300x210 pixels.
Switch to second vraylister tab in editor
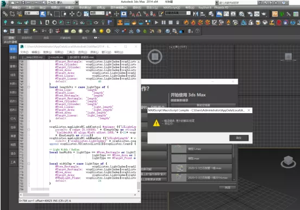55,57
